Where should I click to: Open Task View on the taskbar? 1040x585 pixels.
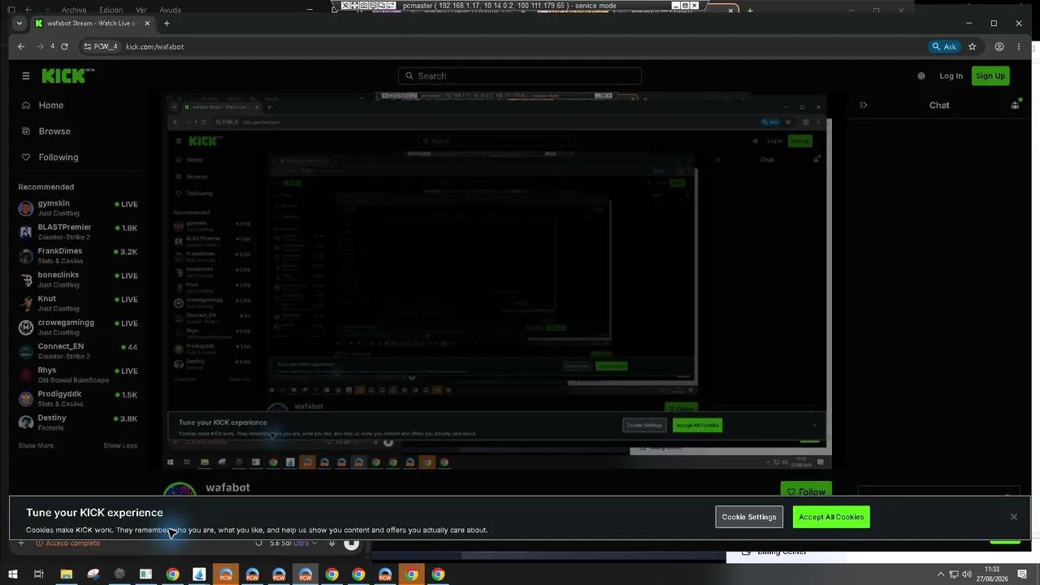pos(38,574)
